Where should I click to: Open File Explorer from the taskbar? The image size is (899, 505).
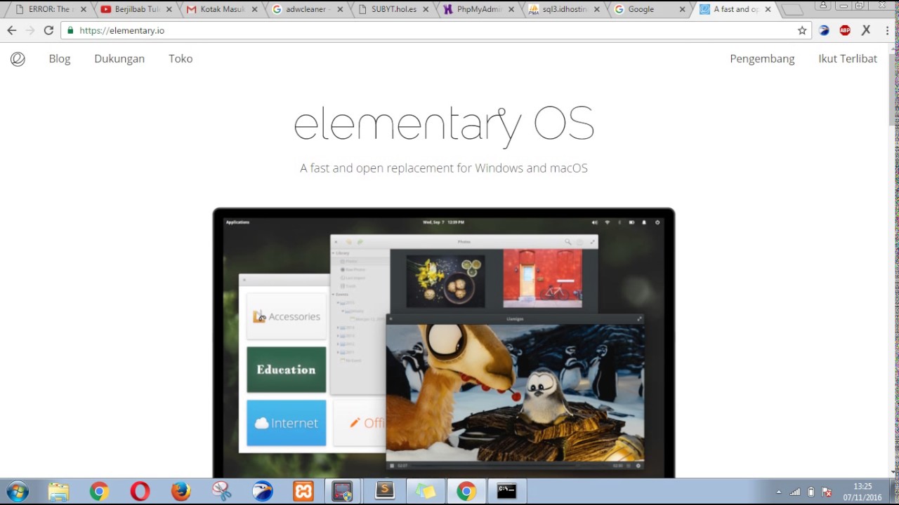coord(58,492)
